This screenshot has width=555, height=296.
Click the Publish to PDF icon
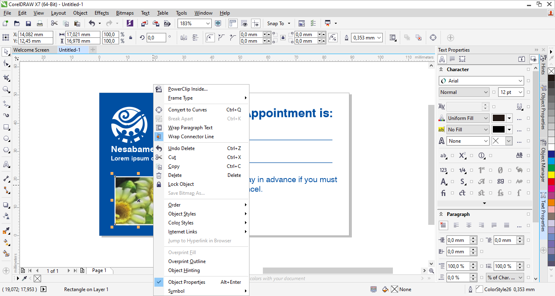coord(167,24)
